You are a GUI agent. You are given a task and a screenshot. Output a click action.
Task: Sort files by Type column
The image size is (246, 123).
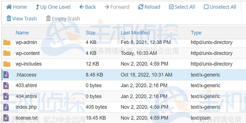click(196, 33)
